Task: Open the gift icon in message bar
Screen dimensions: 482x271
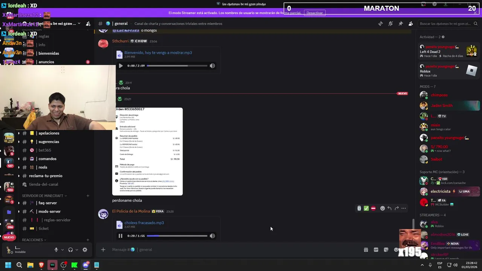Action: click(366, 250)
